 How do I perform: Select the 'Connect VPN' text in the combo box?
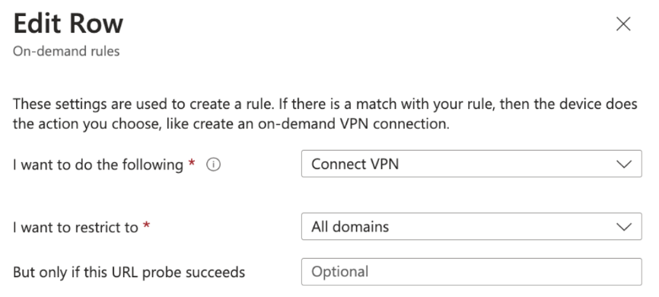coord(355,164)
